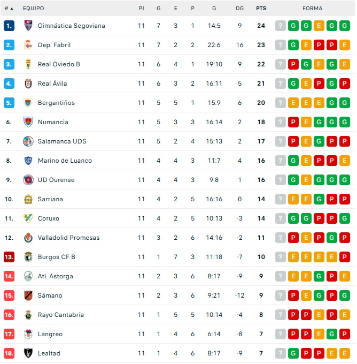This screenshot has width=357, height=364.
Task: Click the Sámano club crest icon
Action: tap(28, 295)
